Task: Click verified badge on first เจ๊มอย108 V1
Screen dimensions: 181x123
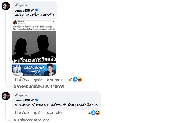Action: coord(37,10)
